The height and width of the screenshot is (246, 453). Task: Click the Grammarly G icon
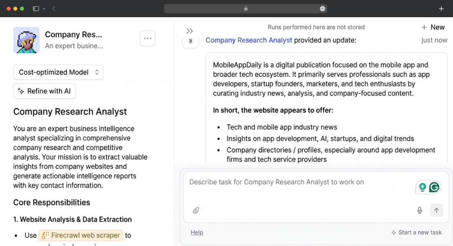(x=434, y=187)
